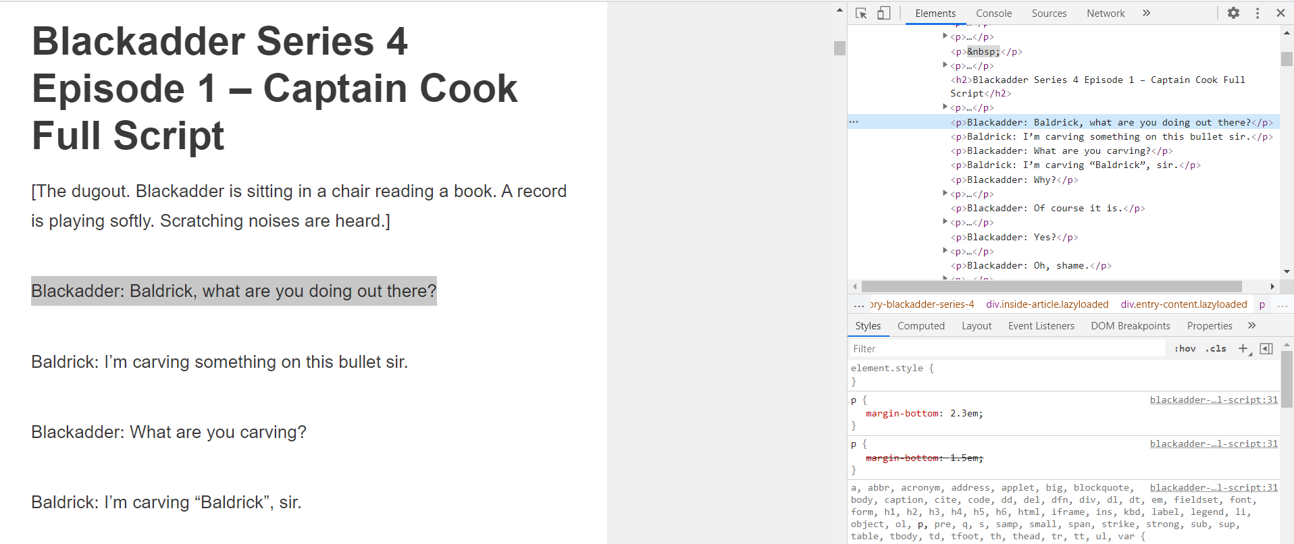Expand collapsed p node above the h2

pyautogui.click(x=945, y=65)
